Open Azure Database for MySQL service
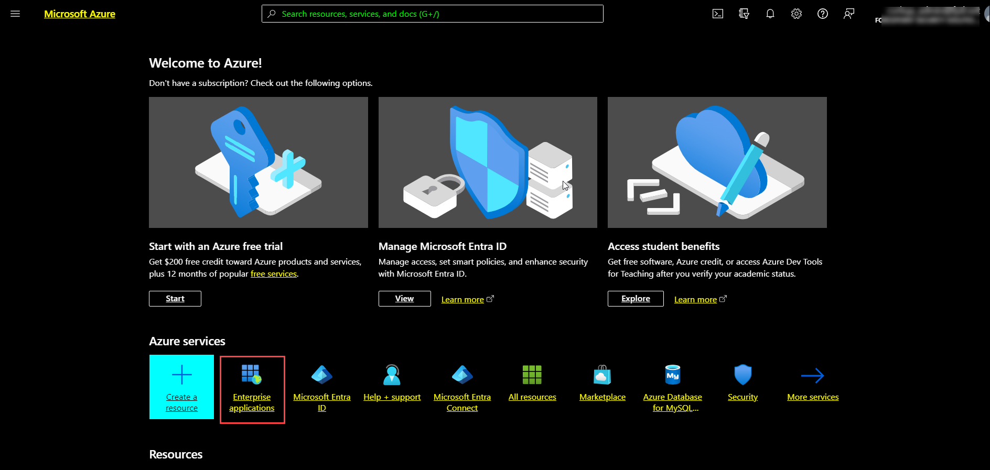990x470 pixels. (673, 389)
